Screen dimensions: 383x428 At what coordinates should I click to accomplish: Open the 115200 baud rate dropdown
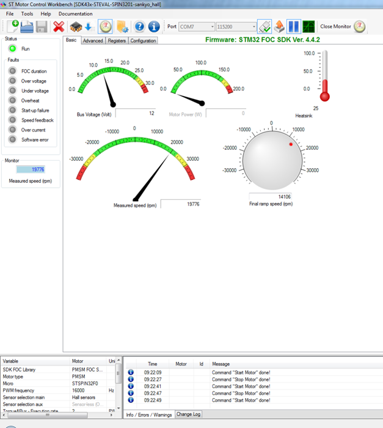[236, 27]
